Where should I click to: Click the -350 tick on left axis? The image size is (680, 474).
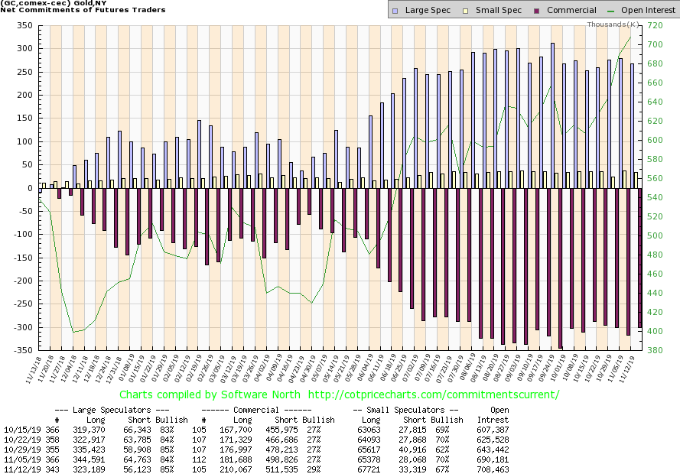pyautogui.click(x=26, y=350)
